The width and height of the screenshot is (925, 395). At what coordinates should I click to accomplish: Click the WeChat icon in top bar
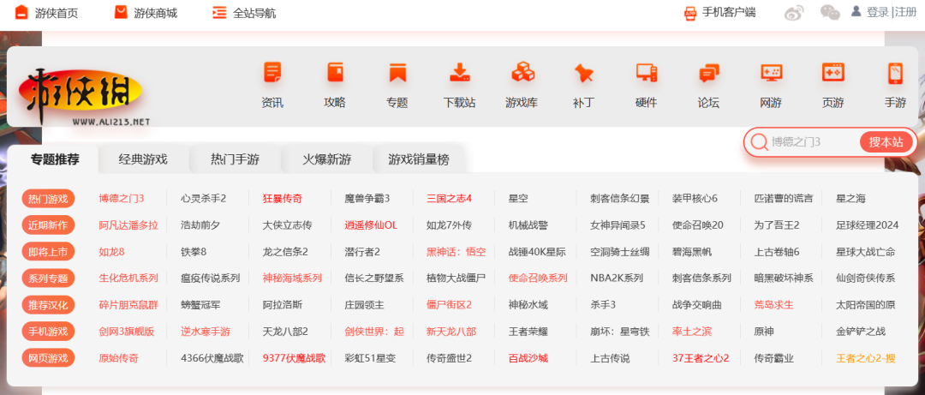(x=830, y=12)
